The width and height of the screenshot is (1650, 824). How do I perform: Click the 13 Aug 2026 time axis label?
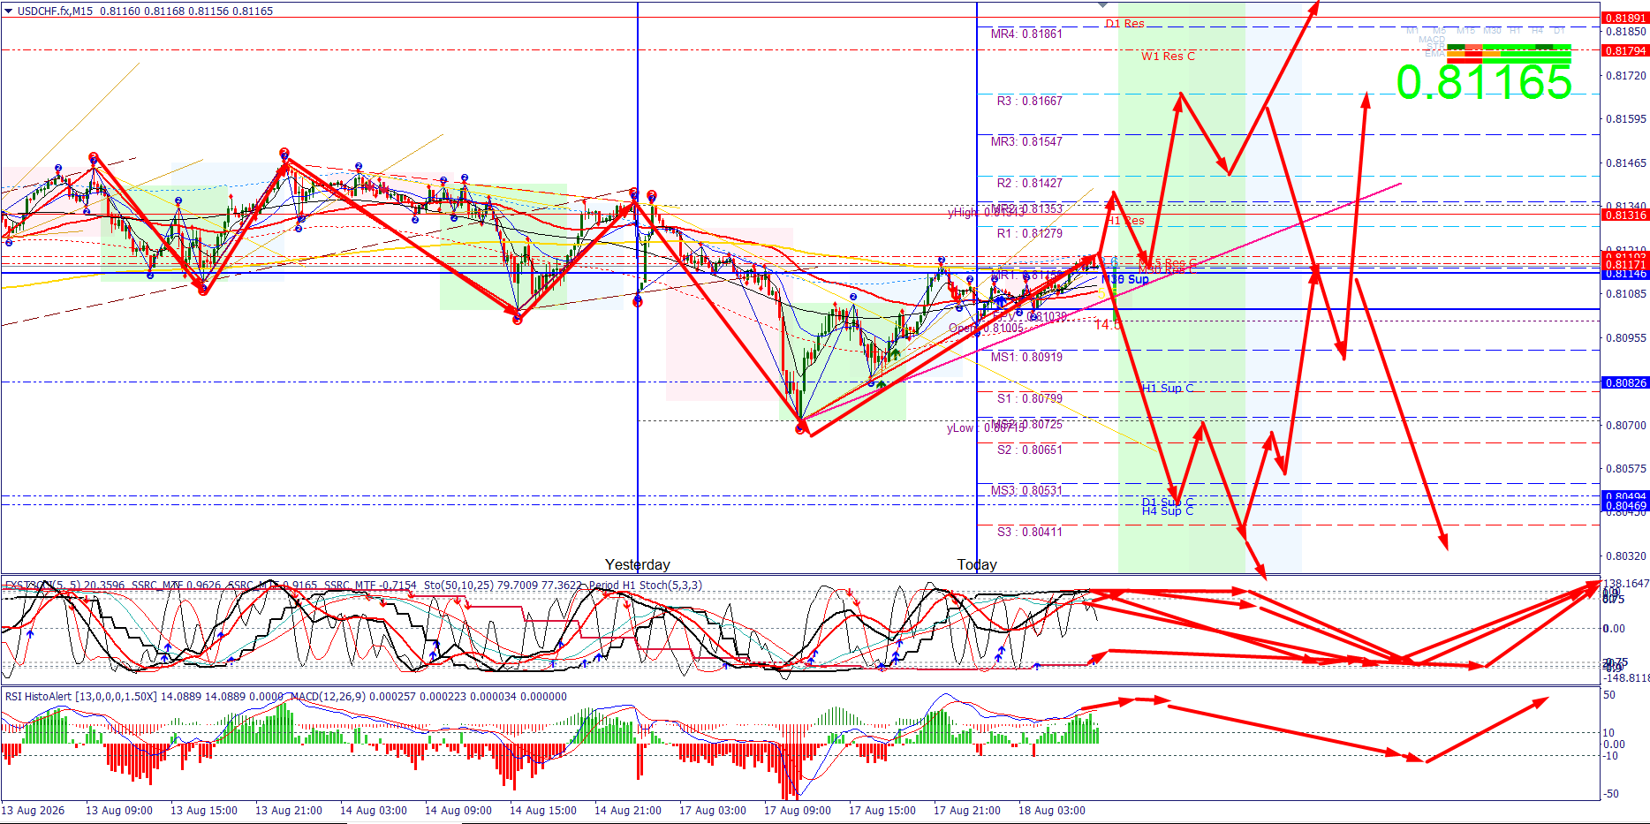tap(34, 810)
